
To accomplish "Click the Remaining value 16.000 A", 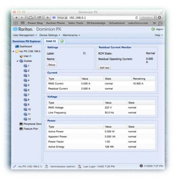I will click(138, 84).
